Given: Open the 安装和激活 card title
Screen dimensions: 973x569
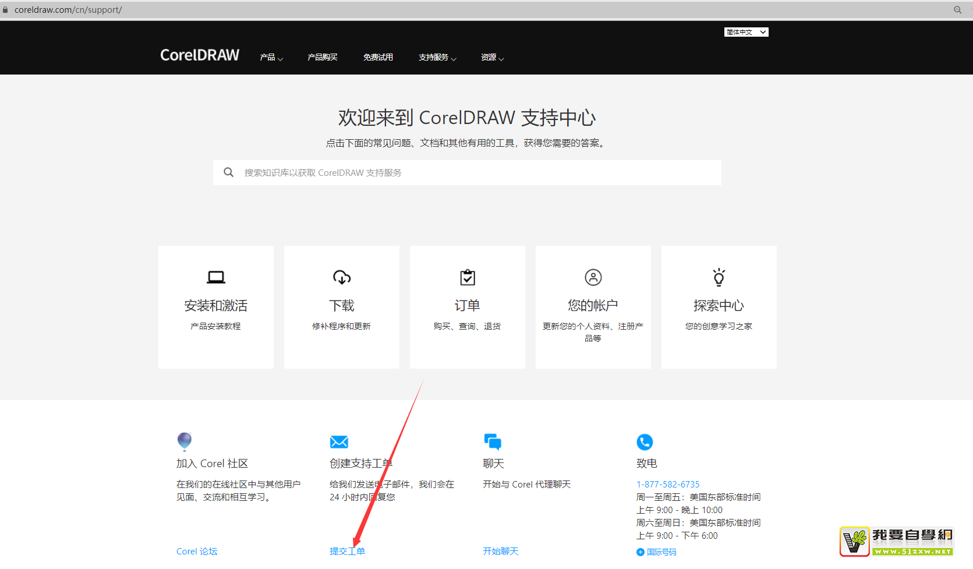Looking at the screenshot, I should 216,306.
